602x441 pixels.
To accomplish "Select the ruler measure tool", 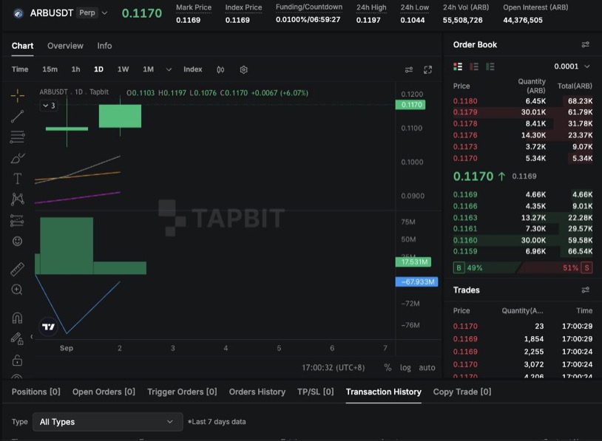I will point(17,269).
